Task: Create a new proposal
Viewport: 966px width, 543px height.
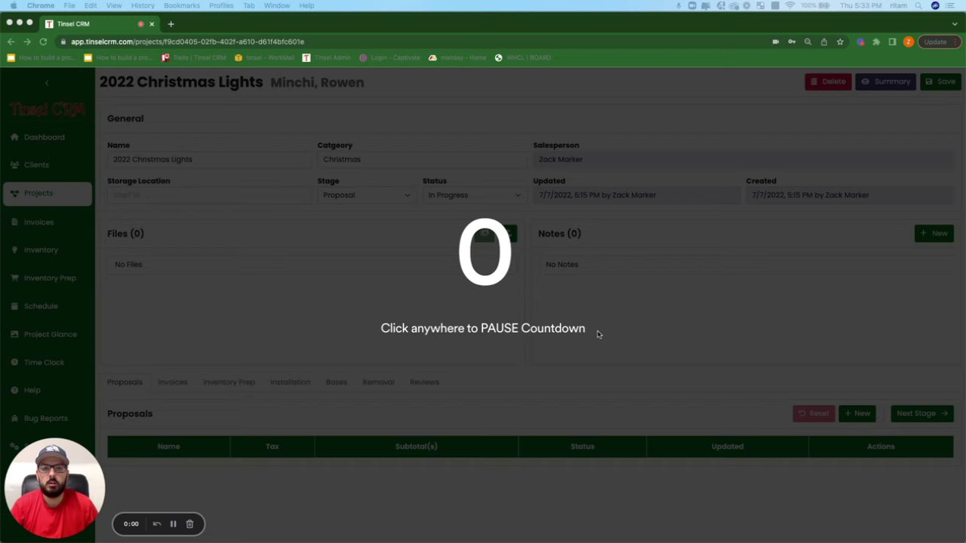Action: pos(857,413)
